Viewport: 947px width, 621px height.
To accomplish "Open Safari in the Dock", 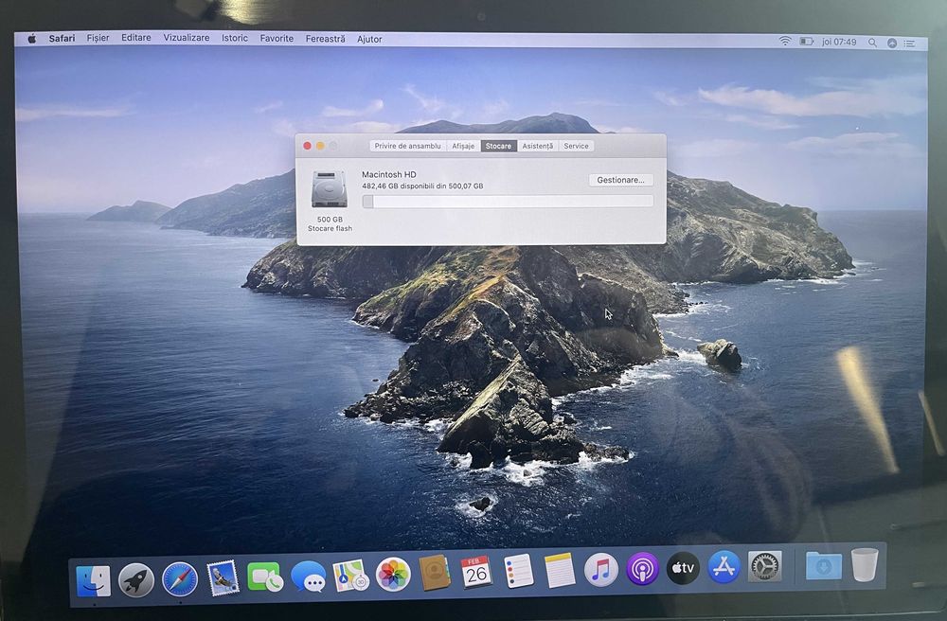I will (x=179, y=579).
